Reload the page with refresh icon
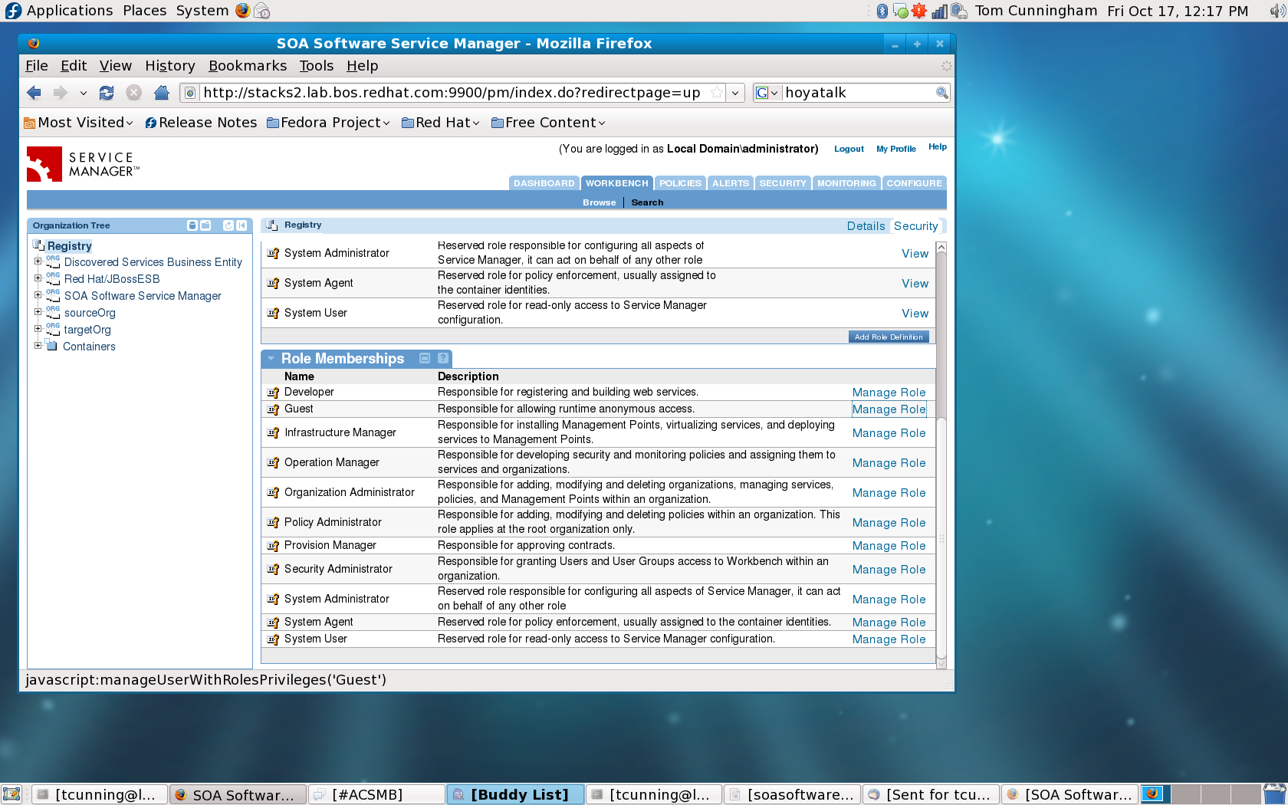The width and height of the screenshot is (1288, 805). 107,93
